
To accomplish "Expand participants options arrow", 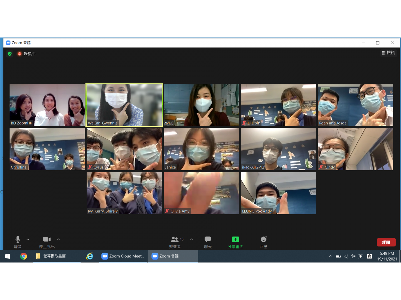I will click(191, 239).
